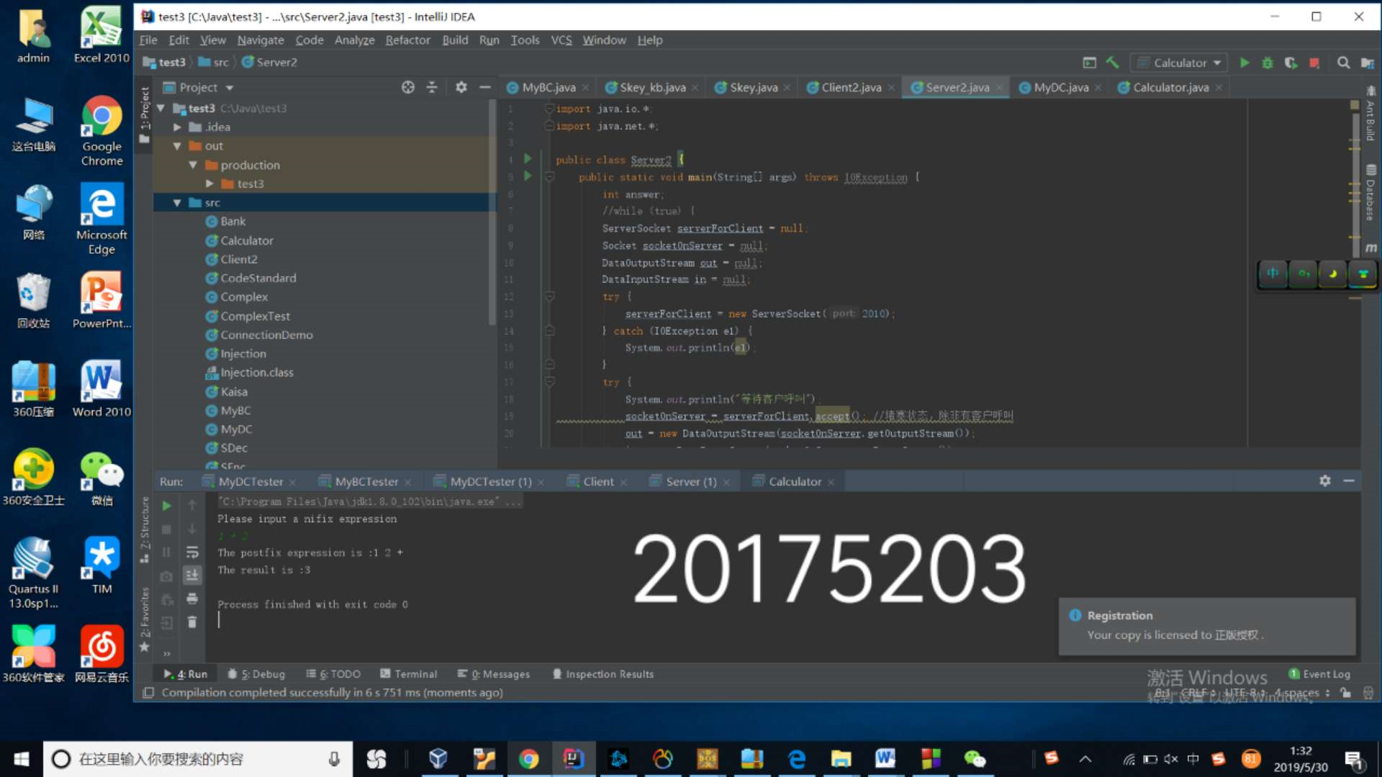1382x777 pixels.
Task: Run the Calculator configuration from the toolbar
Action: click(x=1245, y=63)
